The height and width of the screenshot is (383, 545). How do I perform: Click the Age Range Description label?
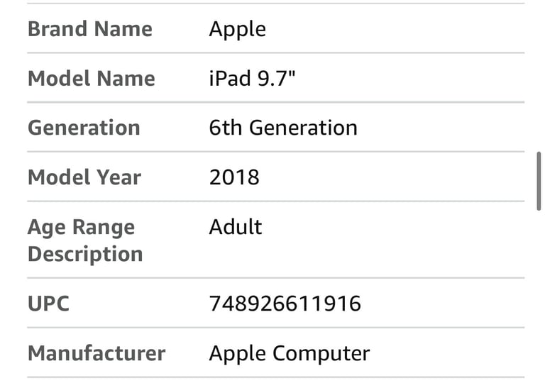pyautogui.click(x=85, y=240)
